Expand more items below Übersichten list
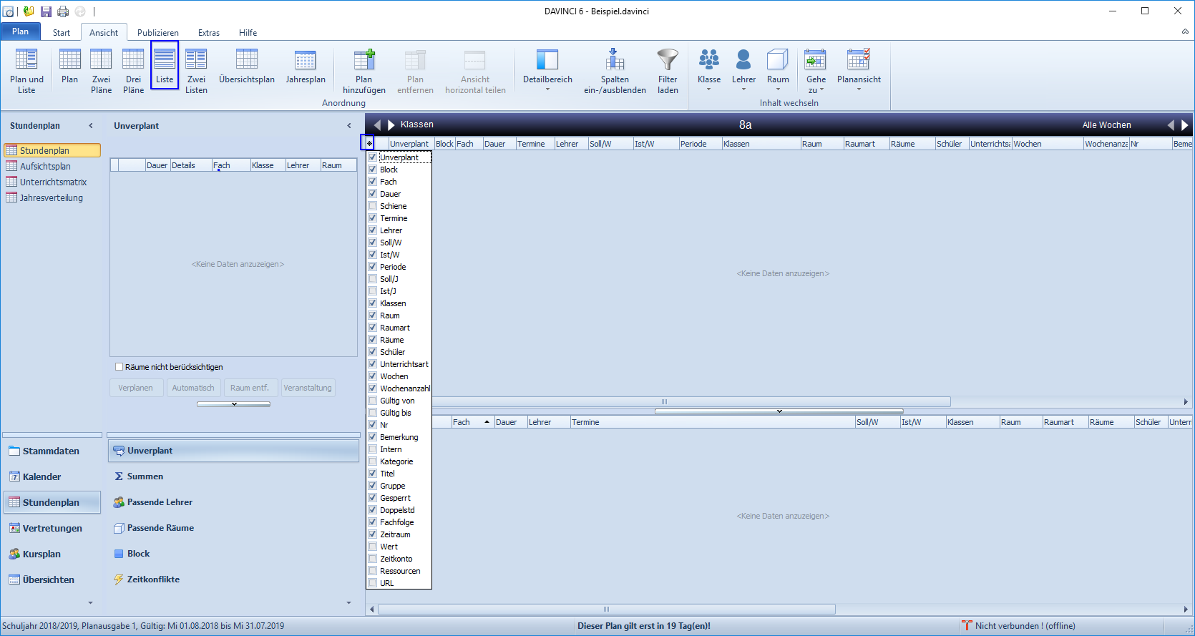The height and width of the screenshot is (636, 1195). 90,603
